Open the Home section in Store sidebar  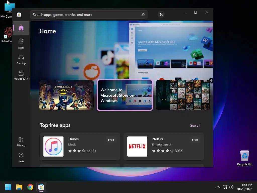tap(21, 28)
